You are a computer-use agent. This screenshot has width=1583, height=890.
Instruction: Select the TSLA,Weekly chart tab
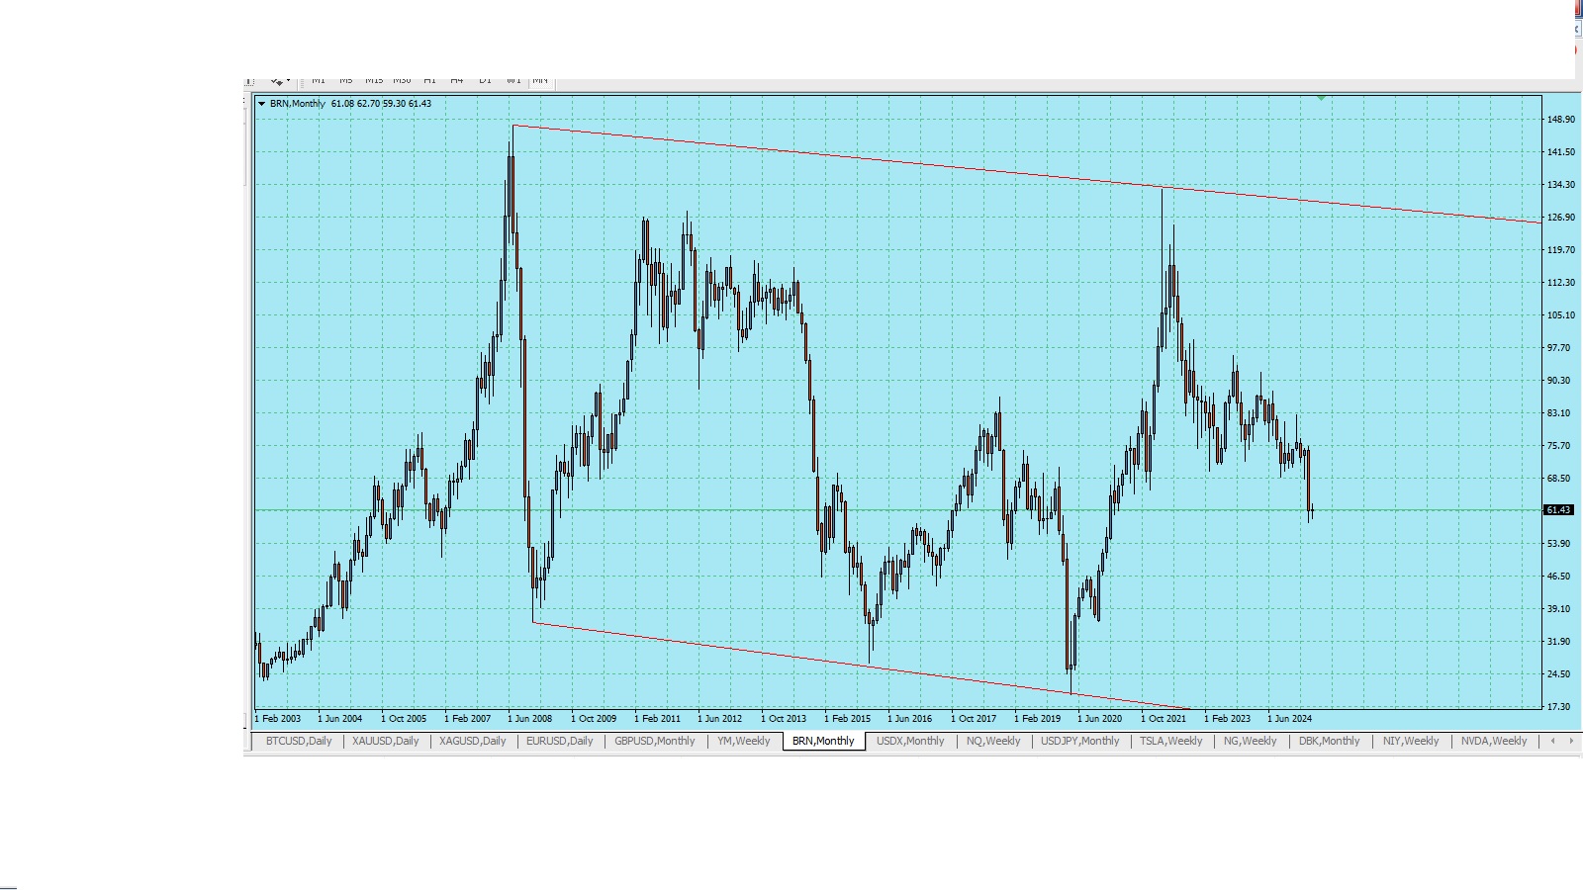point(1170,741)
